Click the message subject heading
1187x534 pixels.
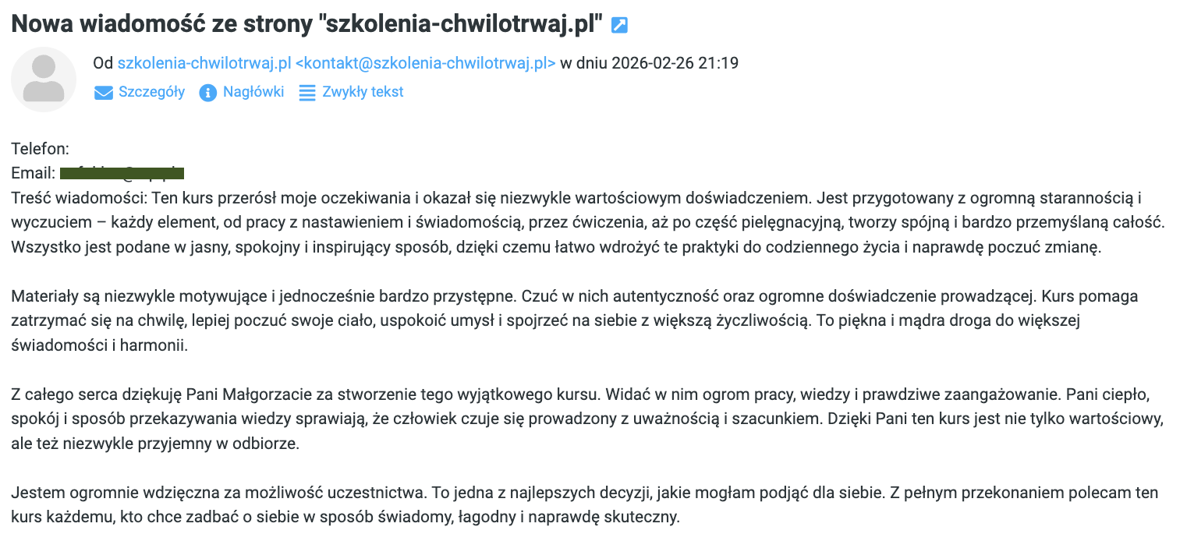(x=308, y=24)
